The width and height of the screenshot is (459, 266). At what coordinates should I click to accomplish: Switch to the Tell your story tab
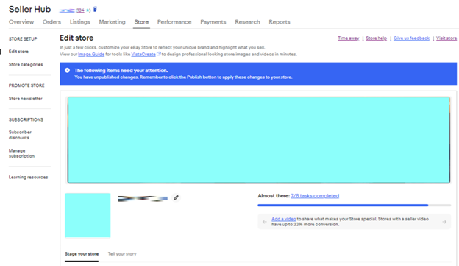click(x=122, y=254)
